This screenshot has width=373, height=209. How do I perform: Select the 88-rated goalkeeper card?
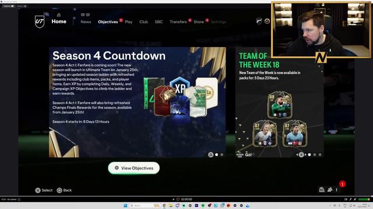pos(280,105)
